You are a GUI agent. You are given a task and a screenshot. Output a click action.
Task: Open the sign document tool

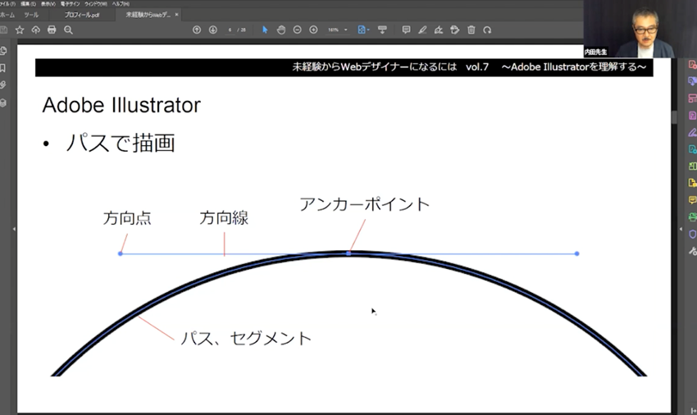pyautogui.click(x=439, y=30)
